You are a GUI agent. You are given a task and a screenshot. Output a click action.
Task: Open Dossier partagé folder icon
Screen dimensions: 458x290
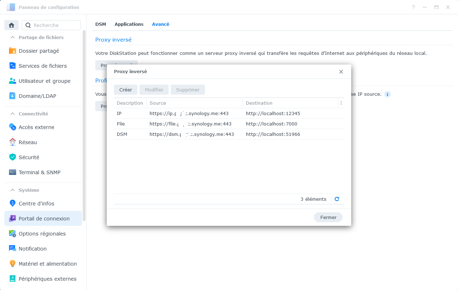(x=13, y=51)
